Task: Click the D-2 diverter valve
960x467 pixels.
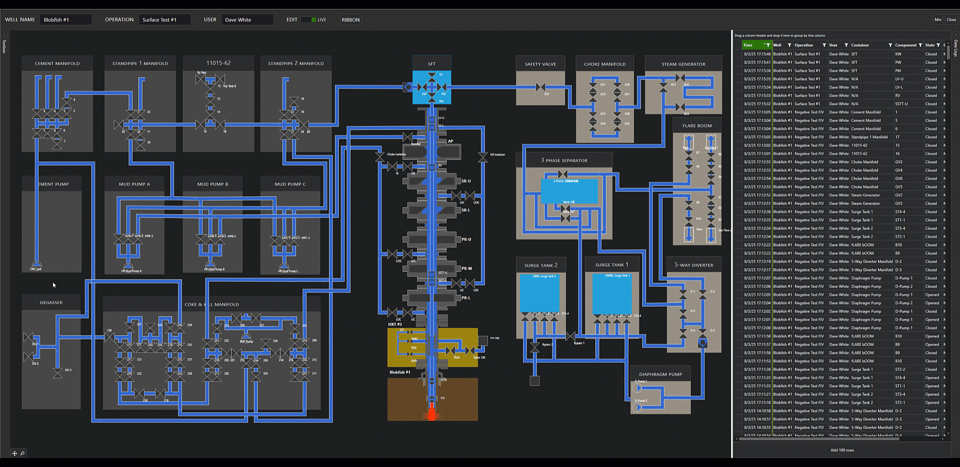Action: [x=702, y=293]
